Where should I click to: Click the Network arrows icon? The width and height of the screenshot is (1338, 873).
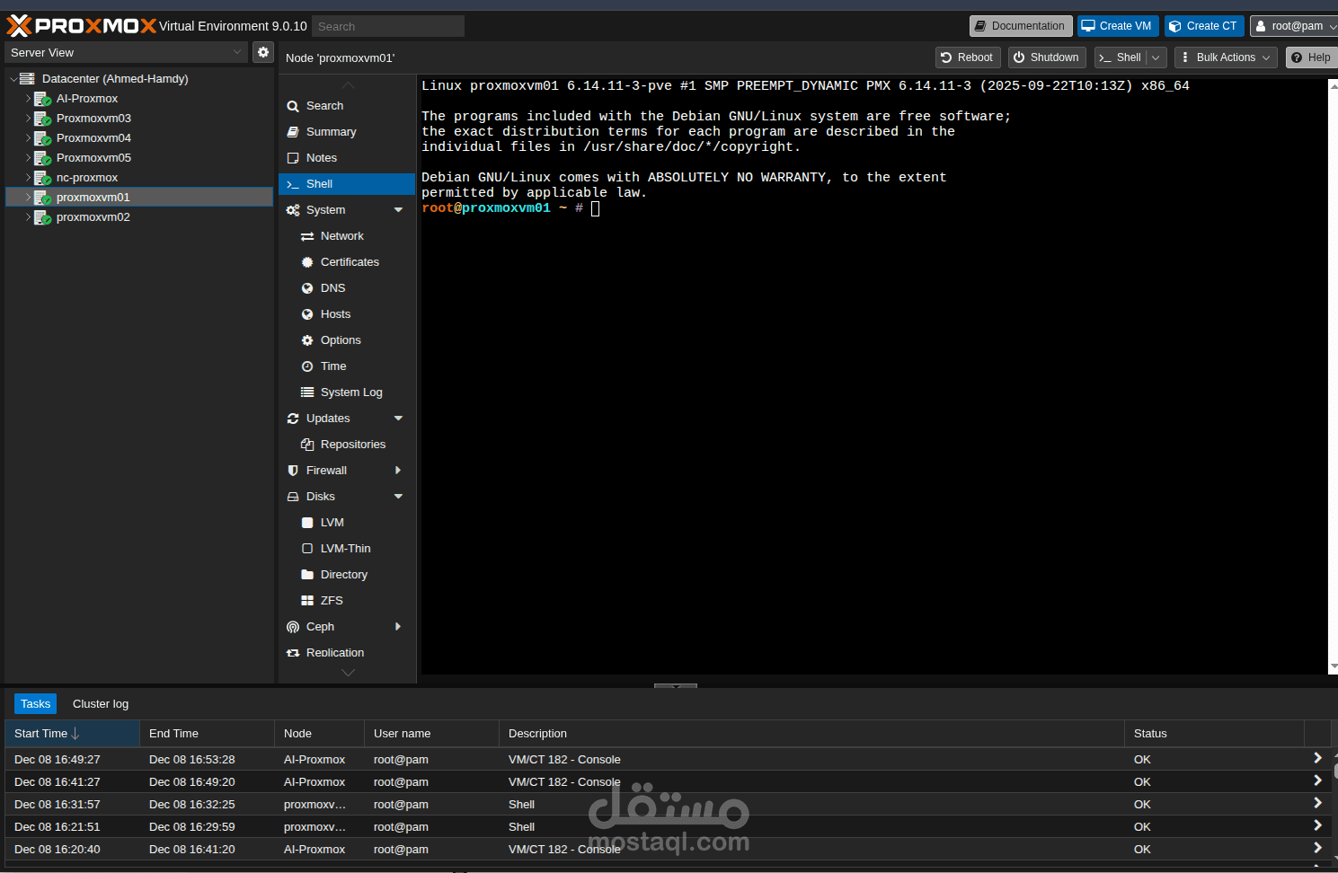point(307,236)
